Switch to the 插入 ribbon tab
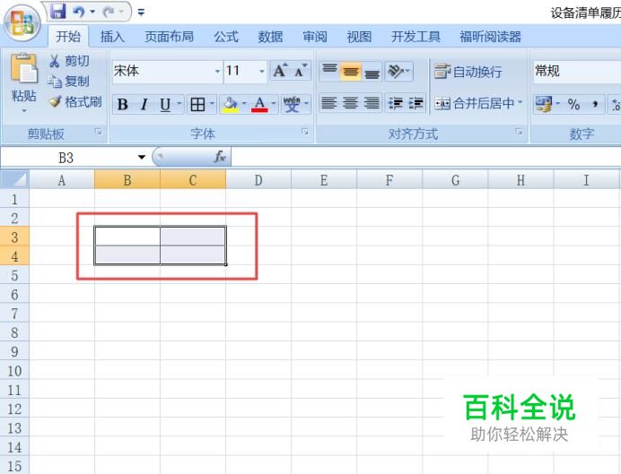The image size is (621, 474). (x=112, y=37)
